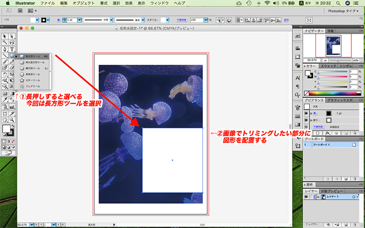Switch to the スウォッチ tab
Screen dimensions: 365x228
pyautogui.click(x=329, y=65)
